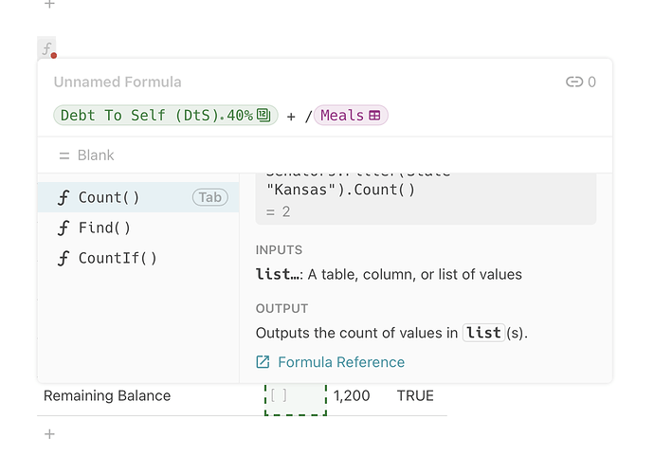Click the dashed green highlighted cell
654x456 pixels.
[295, 397]
